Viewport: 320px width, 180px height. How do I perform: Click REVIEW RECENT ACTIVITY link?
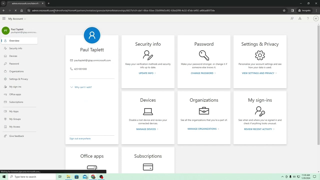(259, 129)
